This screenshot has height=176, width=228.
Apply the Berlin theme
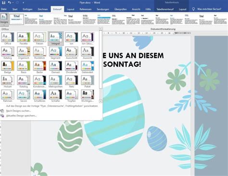[39, 67]
